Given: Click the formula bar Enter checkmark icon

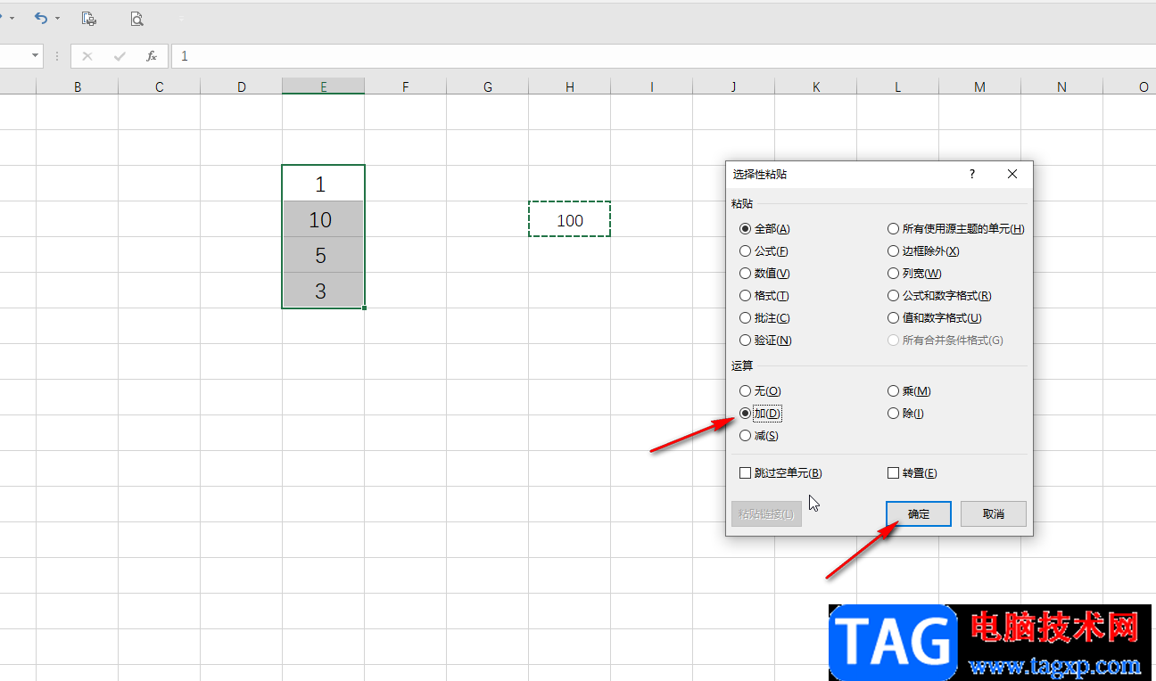Looking at the screenshot, I should click(120, 56).
